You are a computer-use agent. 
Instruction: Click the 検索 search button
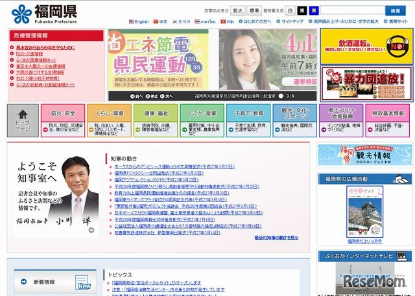pos(396,10)
